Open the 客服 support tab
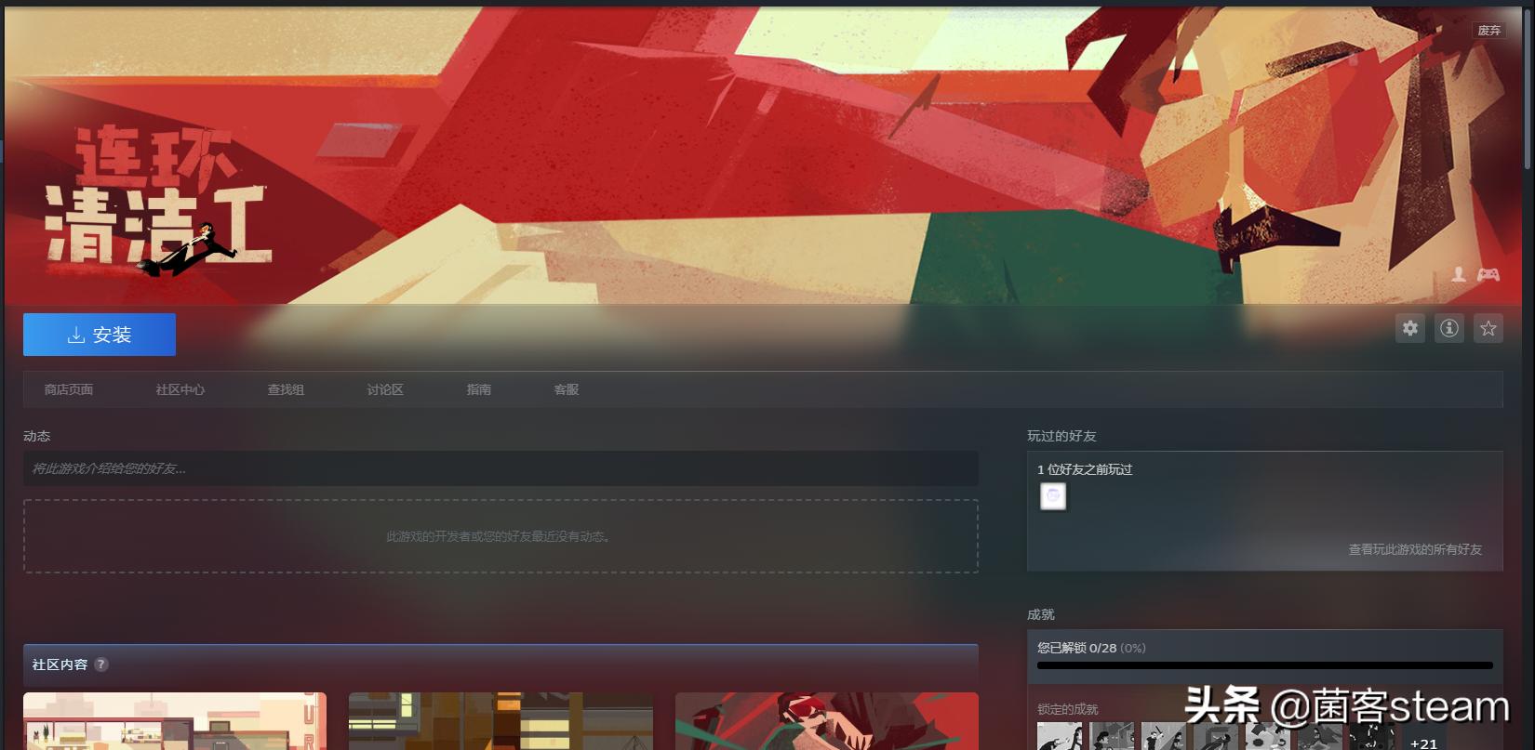The width and height of the screenshot is (1535, 750). (567, 389)
